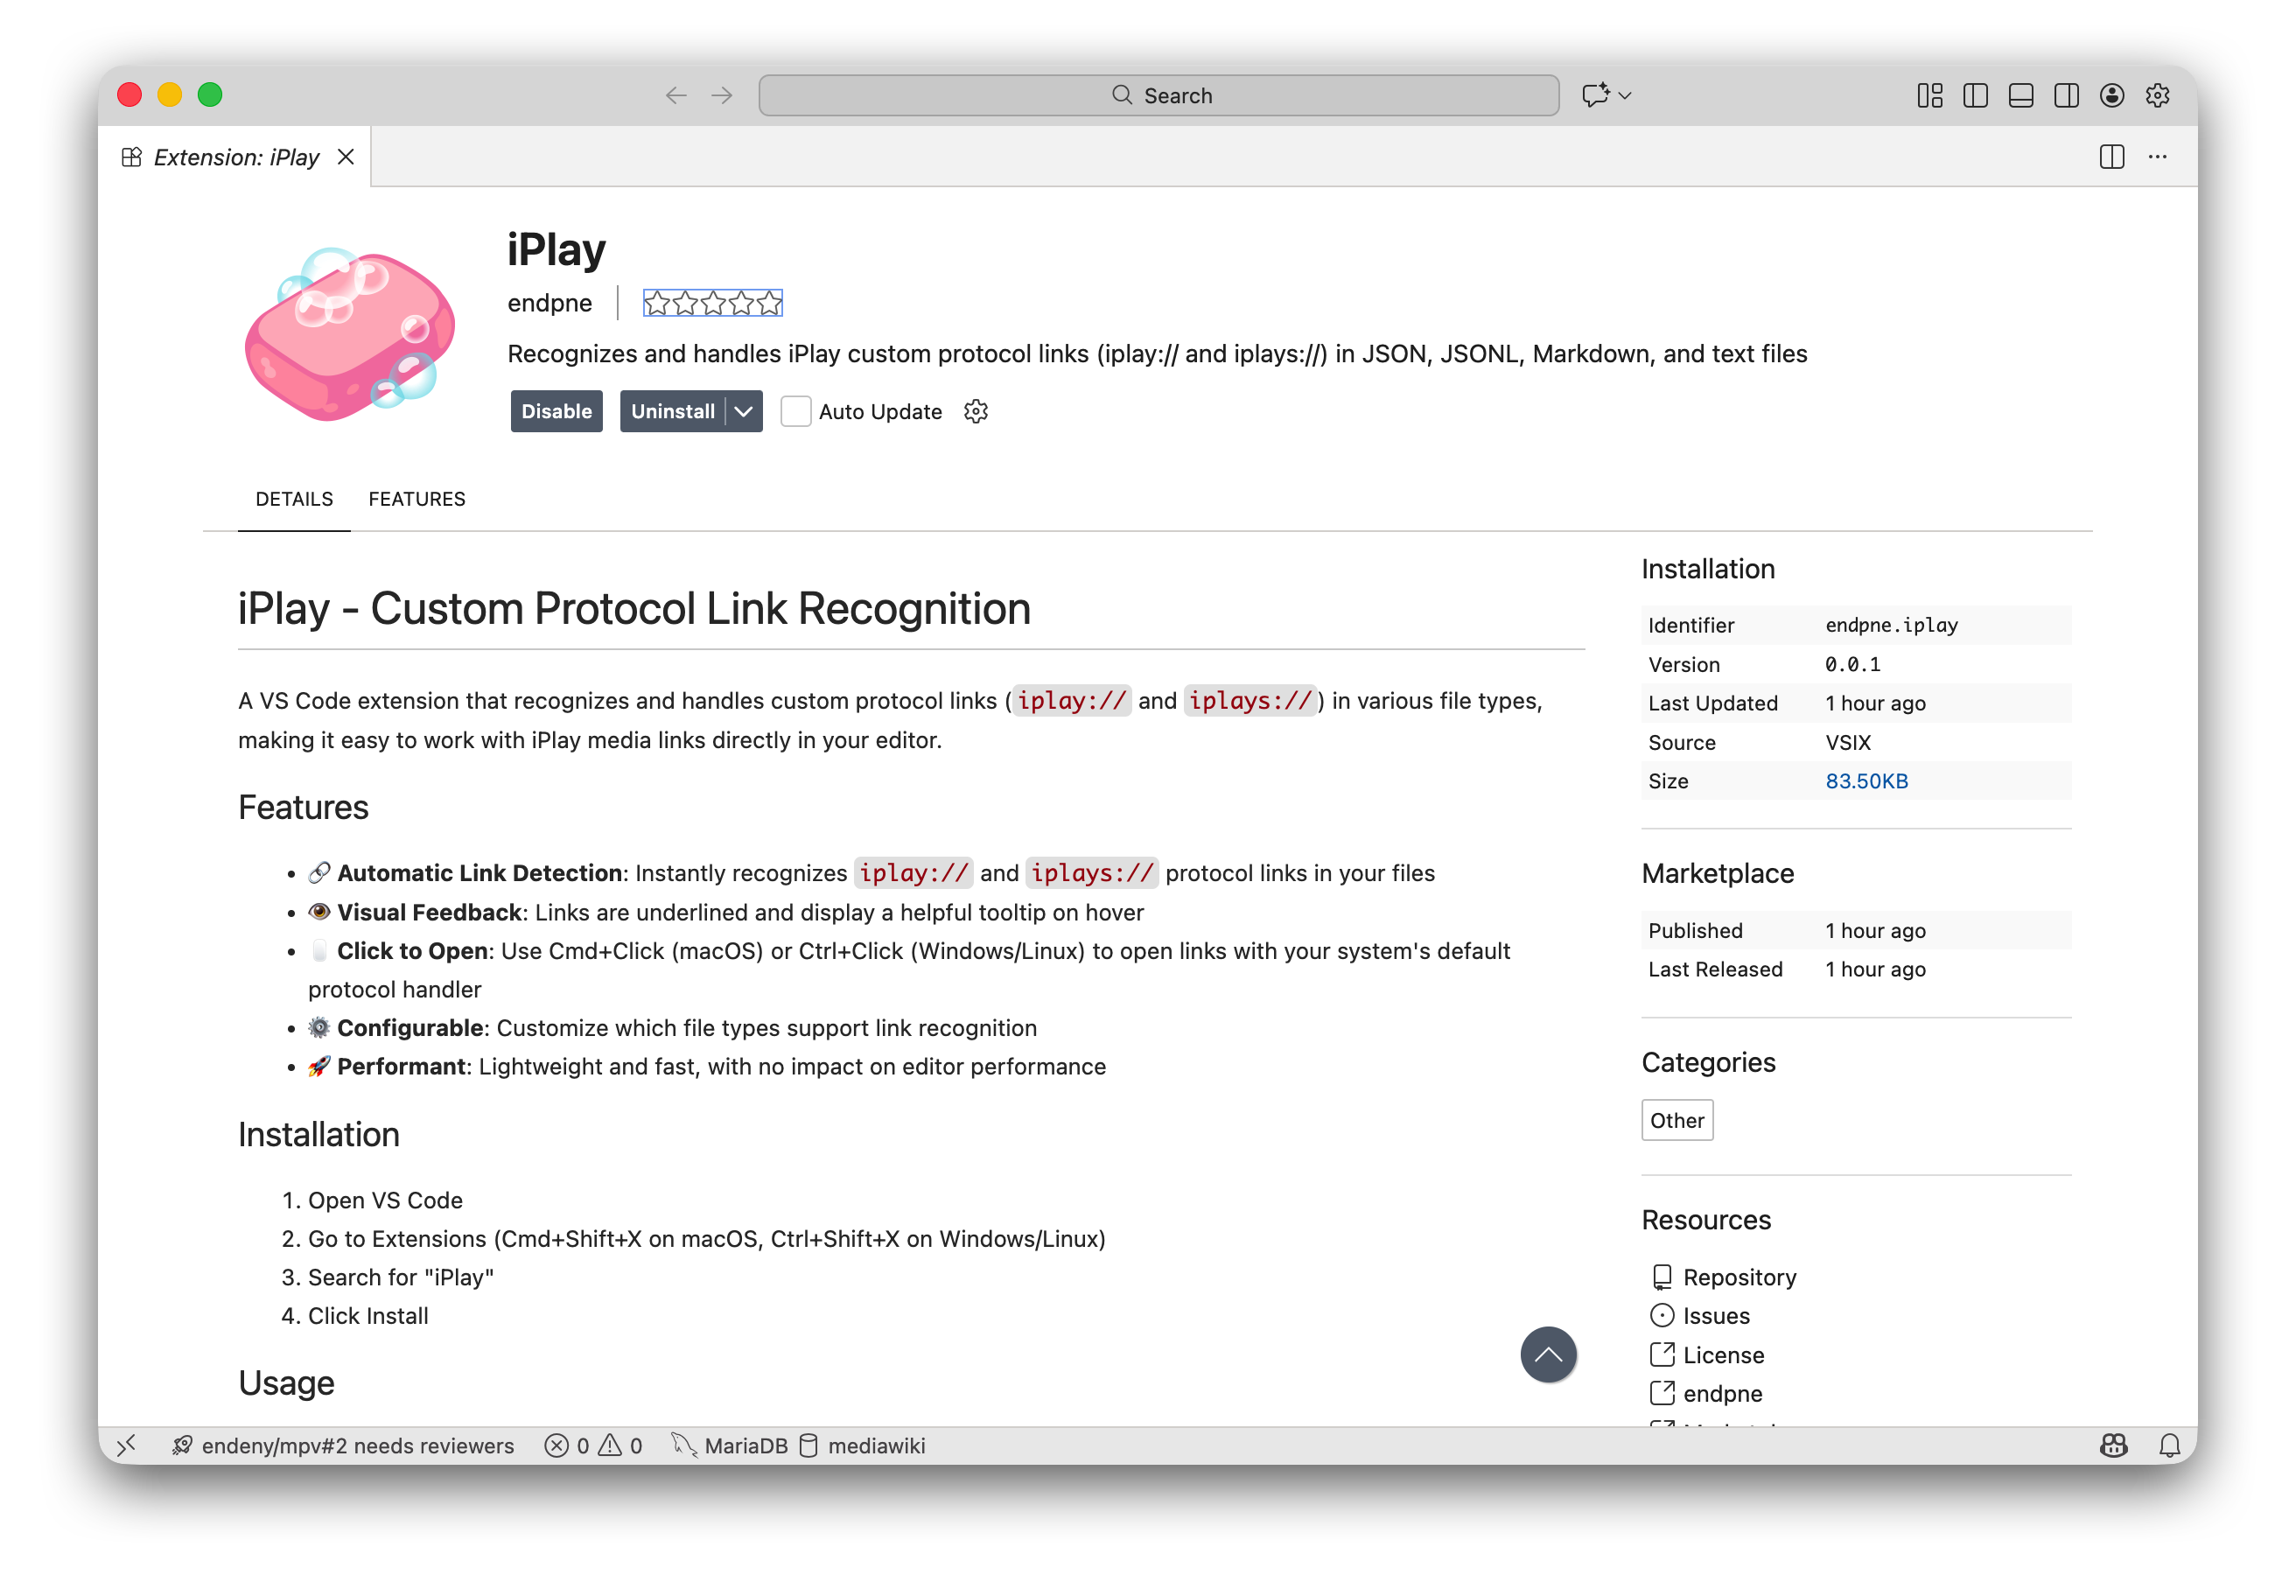Image resolution: width=2296 pixels, height=1596 pixels.
Task: Go back using the left arrow
Action: pyautogui.click(x=676, y=95)
